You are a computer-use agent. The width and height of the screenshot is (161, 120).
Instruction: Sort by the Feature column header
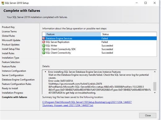(73, 34)
